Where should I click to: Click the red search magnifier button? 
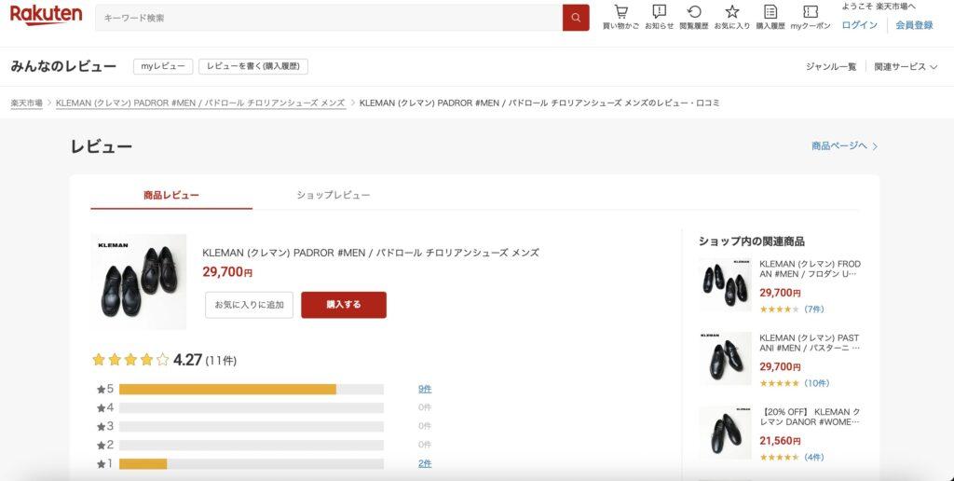(x=576, y=18)
